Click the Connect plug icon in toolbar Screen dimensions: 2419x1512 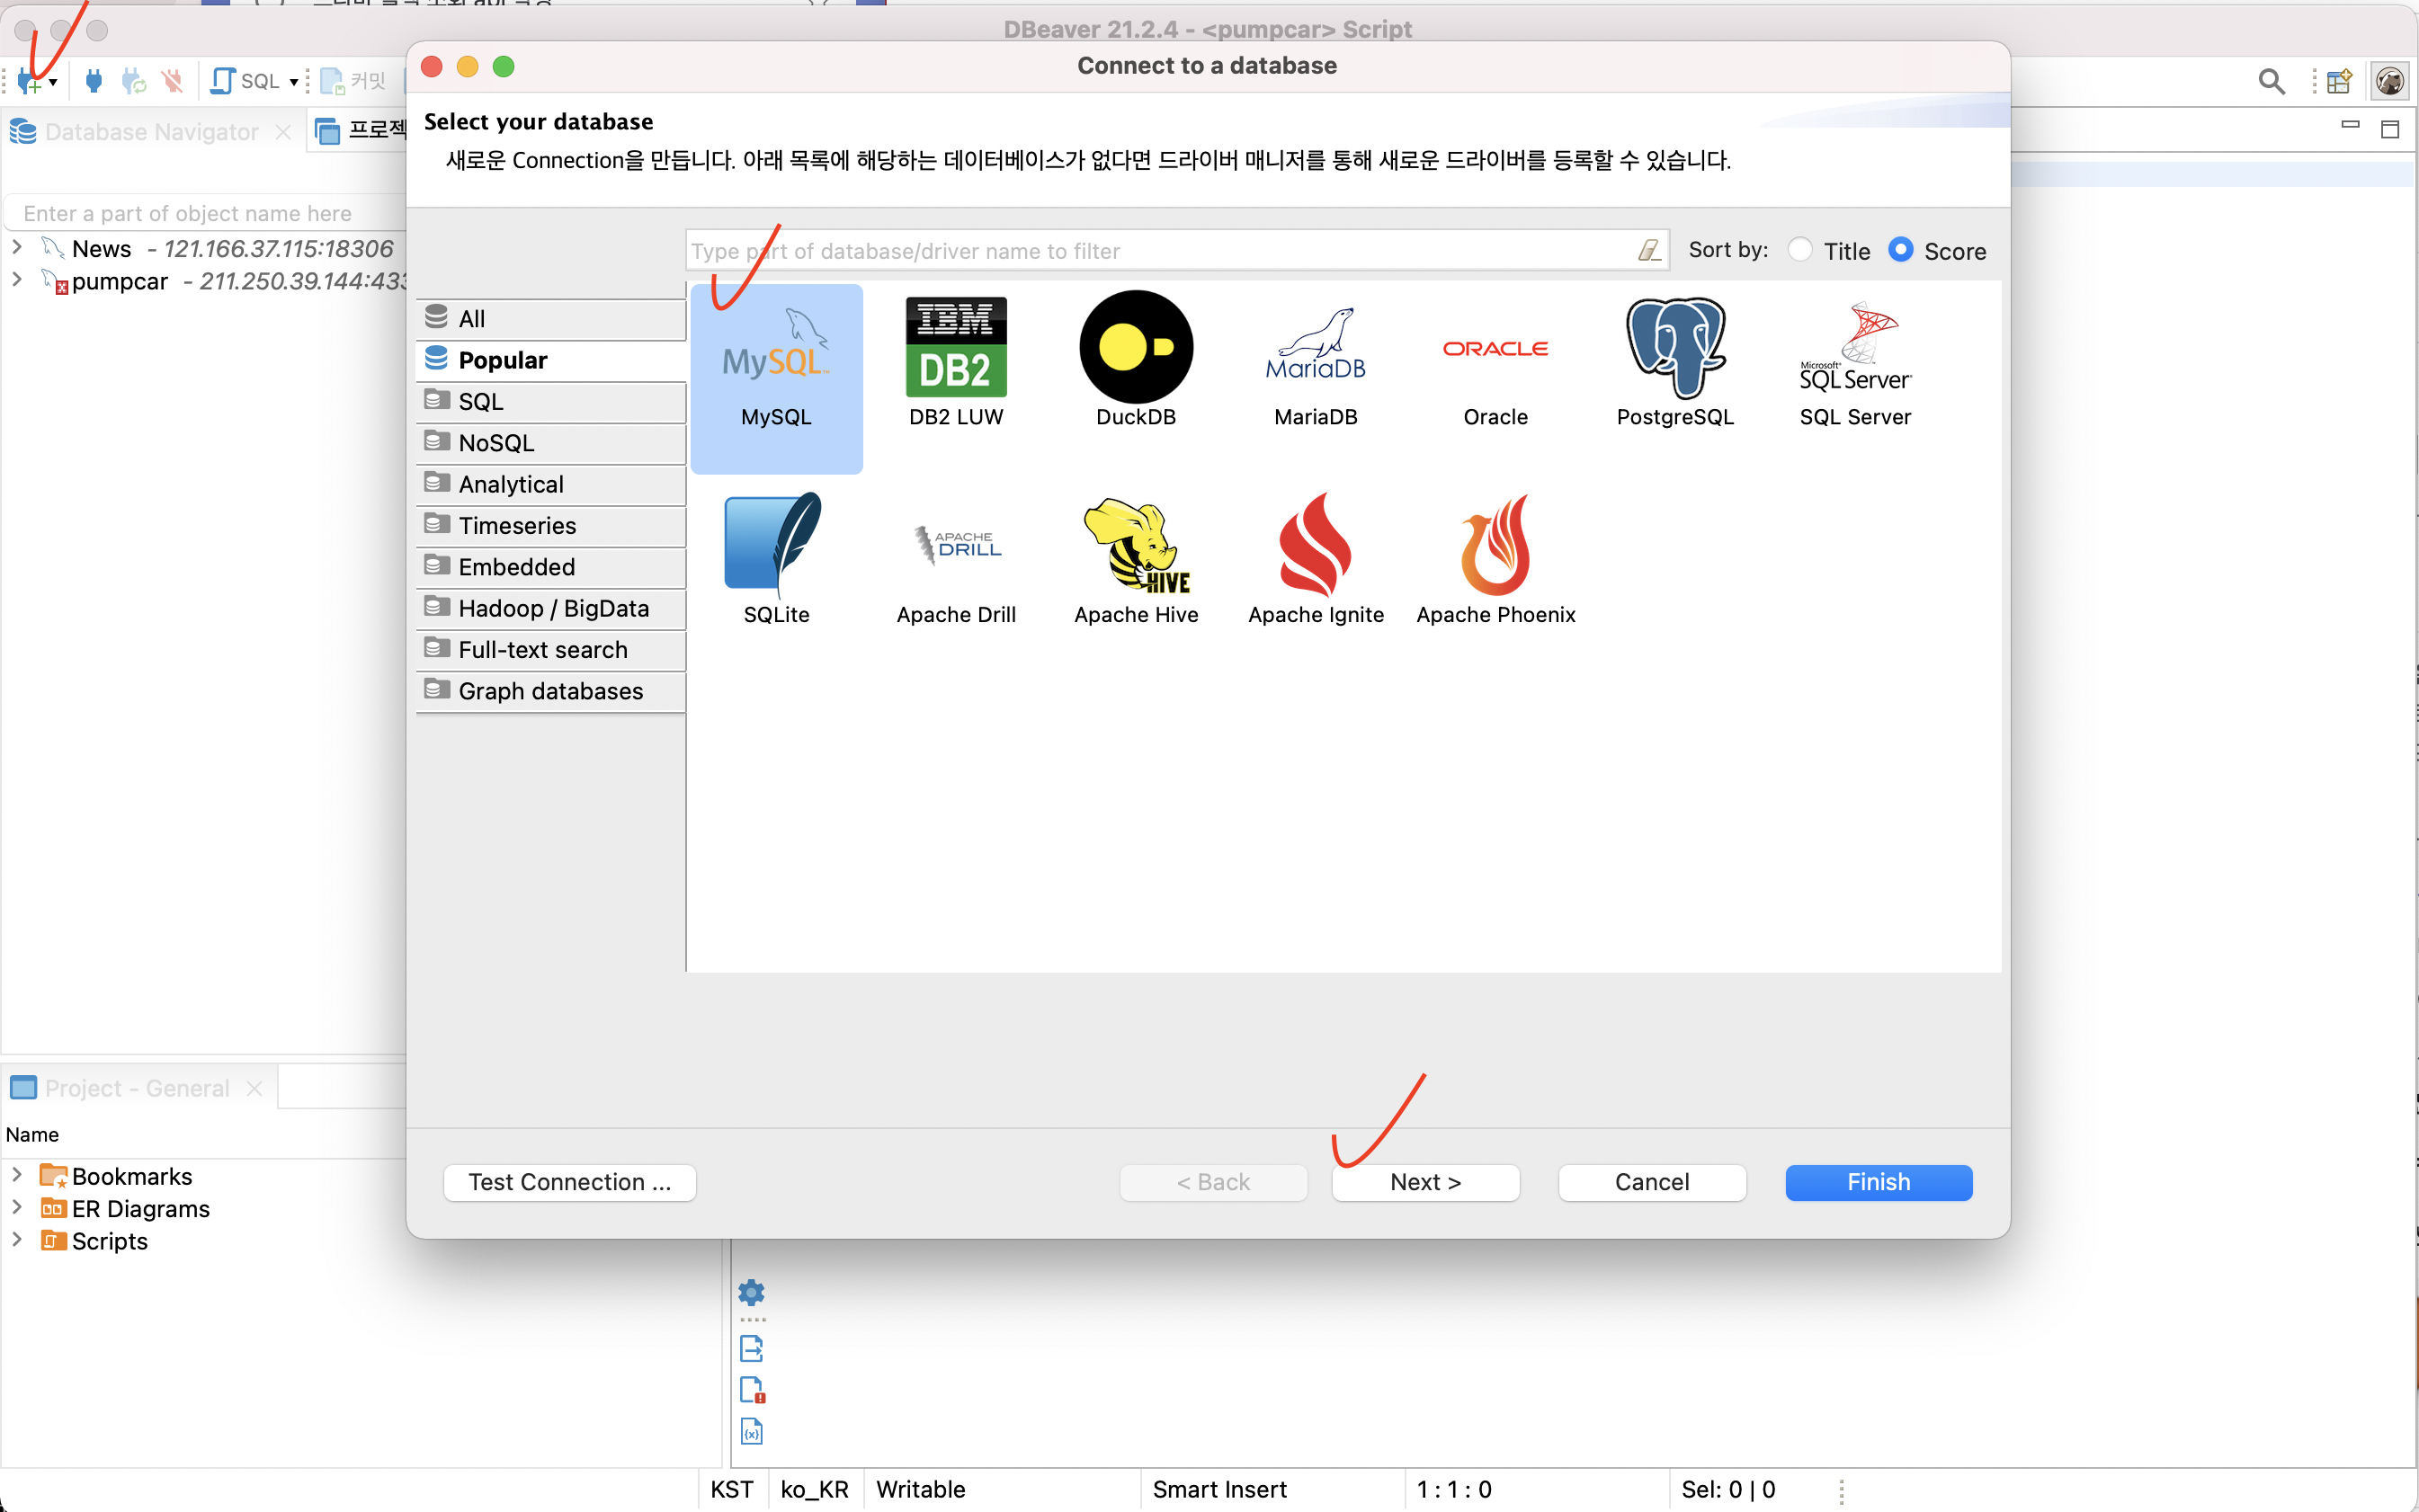(93, 81)
